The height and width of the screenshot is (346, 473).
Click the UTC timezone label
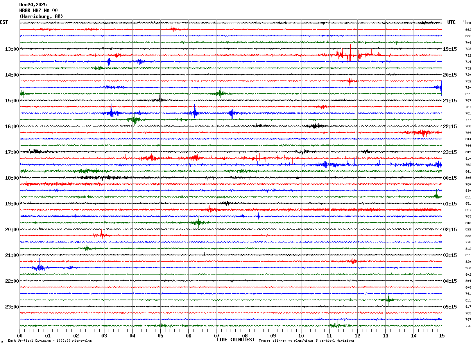[x=451, y=22]
